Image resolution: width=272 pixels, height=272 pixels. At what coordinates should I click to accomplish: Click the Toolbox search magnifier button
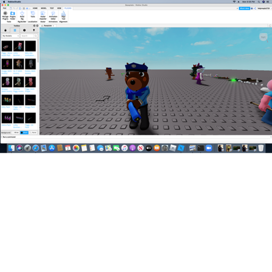(36, 36)
